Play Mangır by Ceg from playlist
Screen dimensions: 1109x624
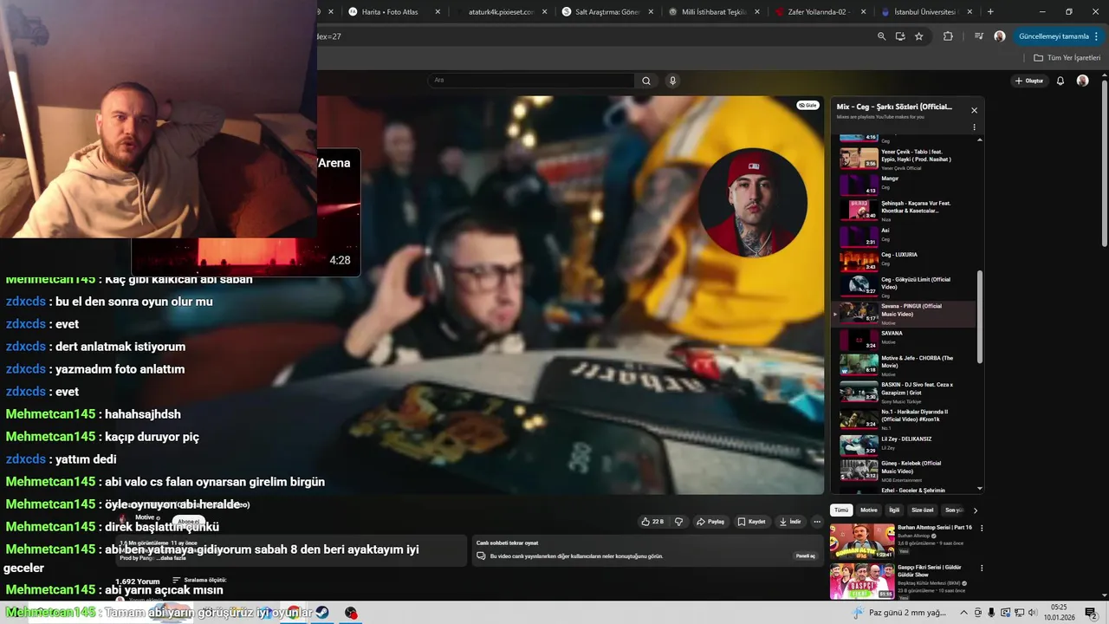pos(905,184)
